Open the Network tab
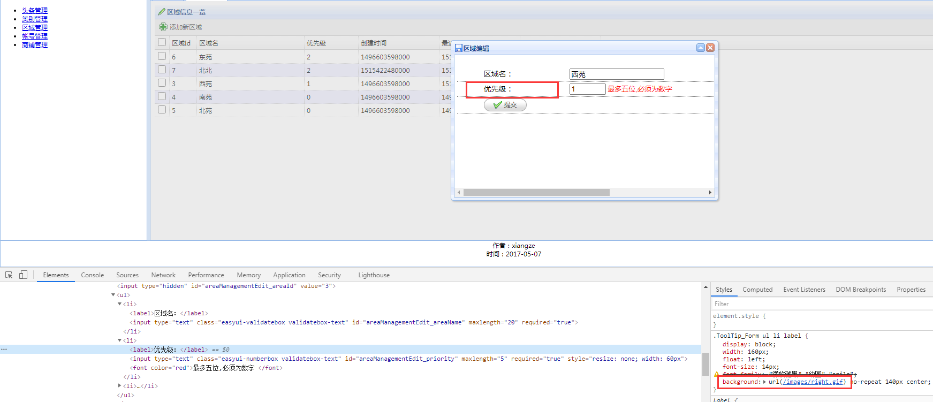The height and width of the screenshot is (402, 933). point(163,275)
